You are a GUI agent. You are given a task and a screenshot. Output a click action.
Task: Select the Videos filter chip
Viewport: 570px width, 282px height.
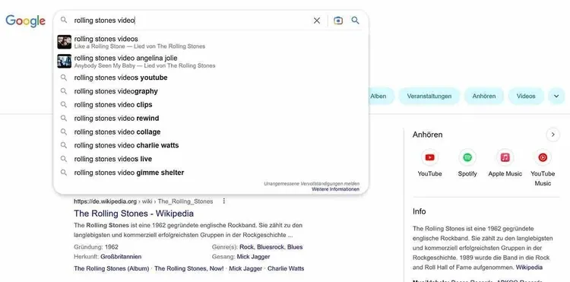coord(526,97)
